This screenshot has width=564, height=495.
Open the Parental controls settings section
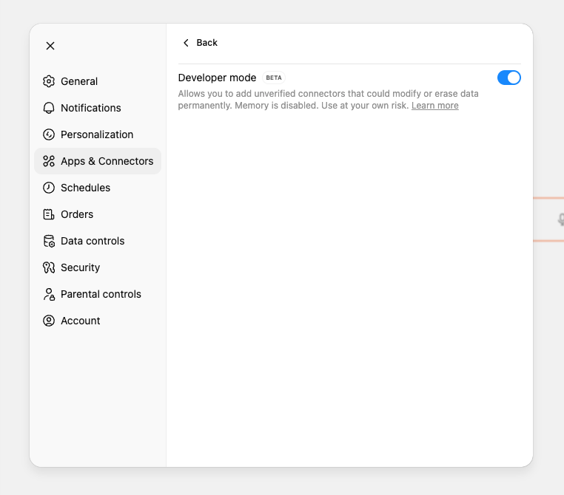tap(101, 294)
